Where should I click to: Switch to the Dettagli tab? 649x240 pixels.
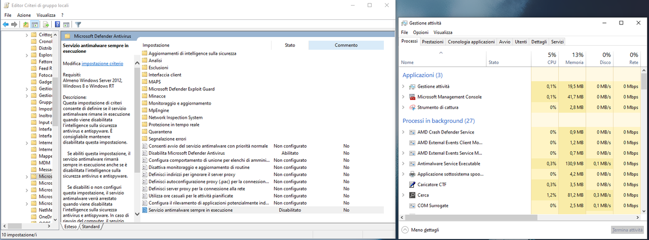[539, 42]
